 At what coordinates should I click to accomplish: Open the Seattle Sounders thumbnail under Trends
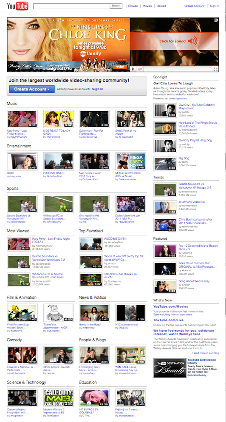[165, 190]
